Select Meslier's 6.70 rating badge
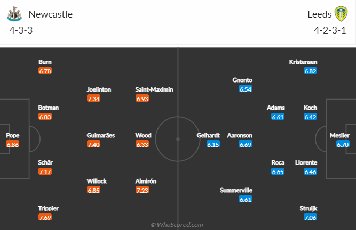The height and width of the screenshot is (230, 356). click(343, 144)
